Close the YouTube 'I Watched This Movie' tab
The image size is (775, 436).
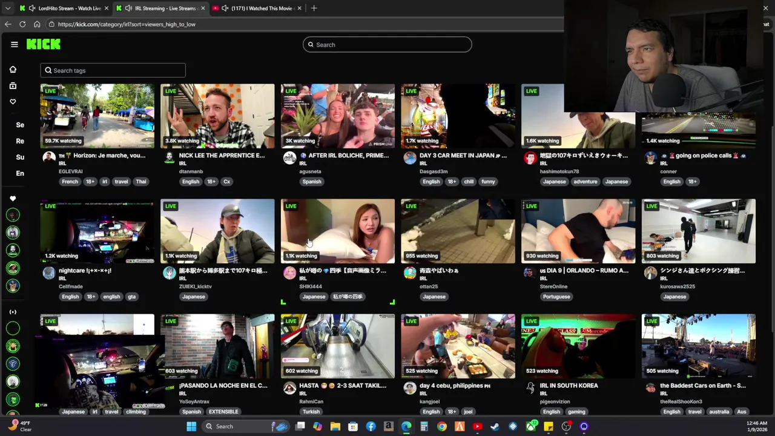[299, 8]
